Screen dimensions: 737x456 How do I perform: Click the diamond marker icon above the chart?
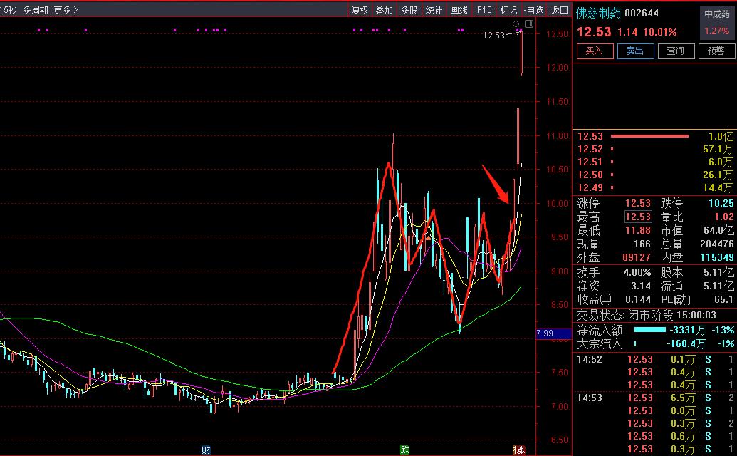[x=516, y=25]
